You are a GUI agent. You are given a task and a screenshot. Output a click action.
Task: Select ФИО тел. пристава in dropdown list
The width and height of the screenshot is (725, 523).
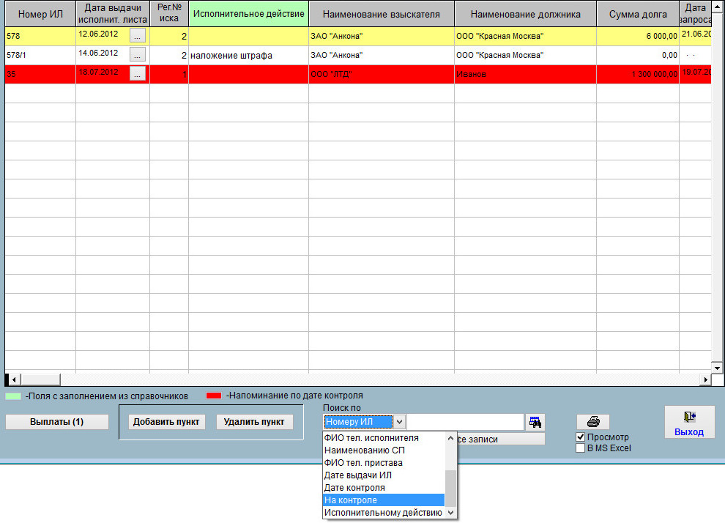click(x=383, y=463)
